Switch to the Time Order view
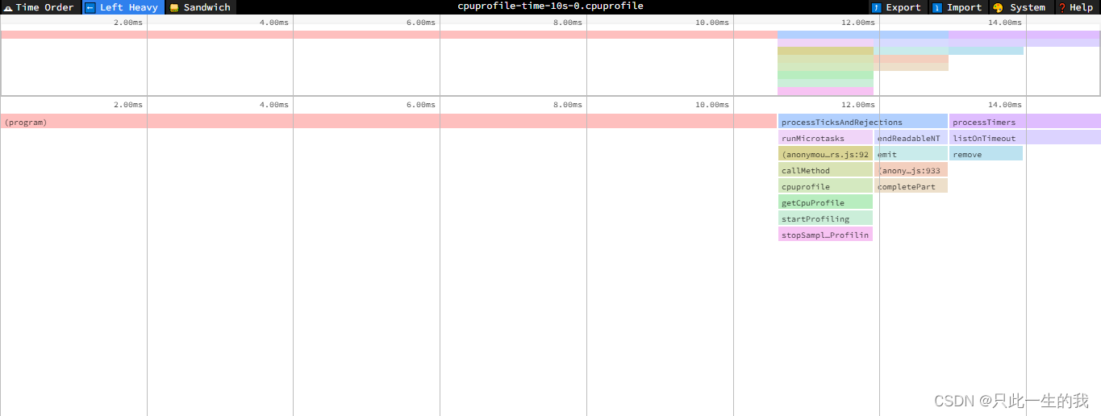The image size is (1101, 416). click(x=40, y=7)
